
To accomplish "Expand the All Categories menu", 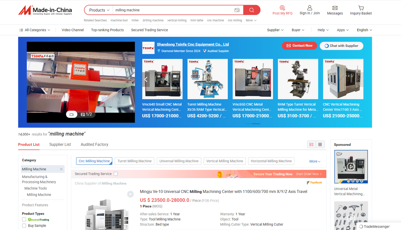I will click(35, 30).
